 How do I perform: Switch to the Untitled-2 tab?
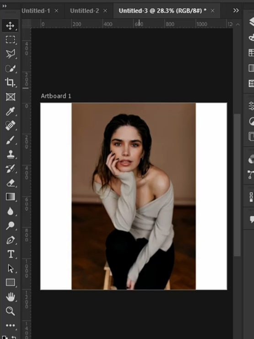(85, 11)
